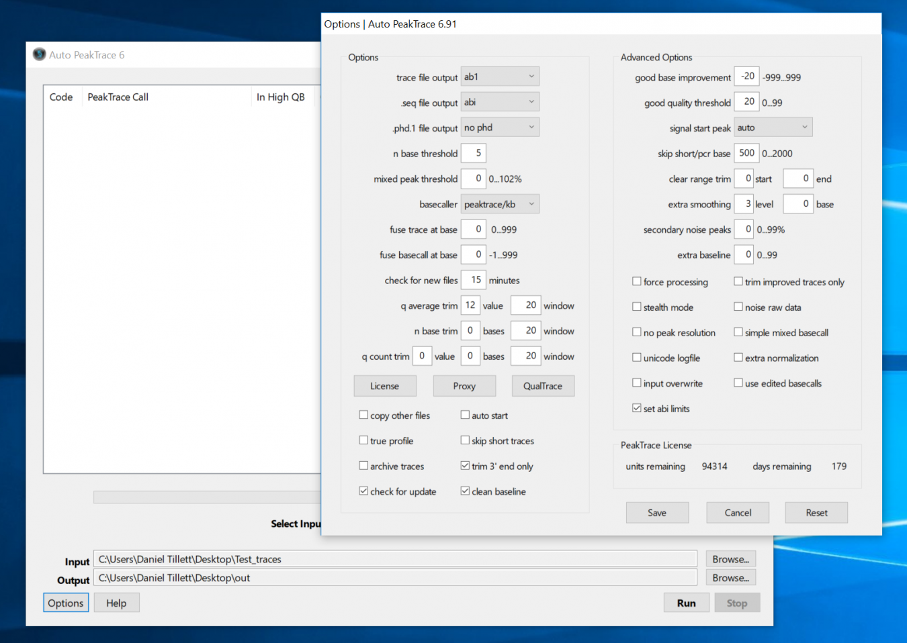The image size is (907, 643).
Task: Click fuse trace at base field
Action: [473, 230]
